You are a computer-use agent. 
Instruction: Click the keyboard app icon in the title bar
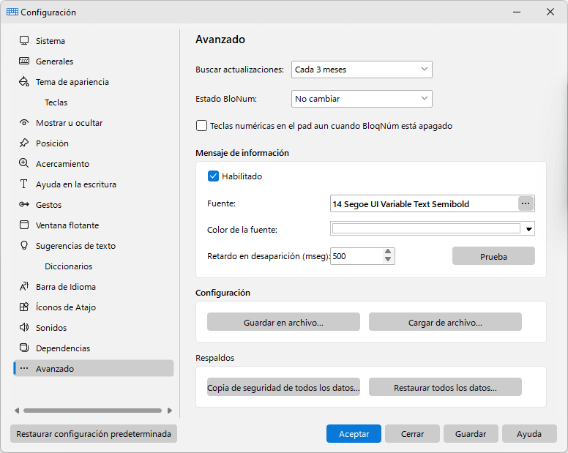coord(12,12)
